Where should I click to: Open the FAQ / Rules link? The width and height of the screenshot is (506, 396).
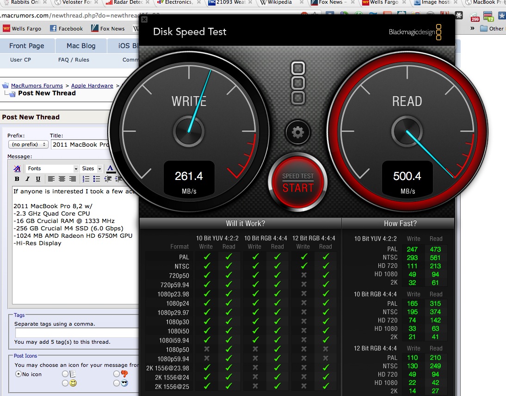click(x=74, y=60)
